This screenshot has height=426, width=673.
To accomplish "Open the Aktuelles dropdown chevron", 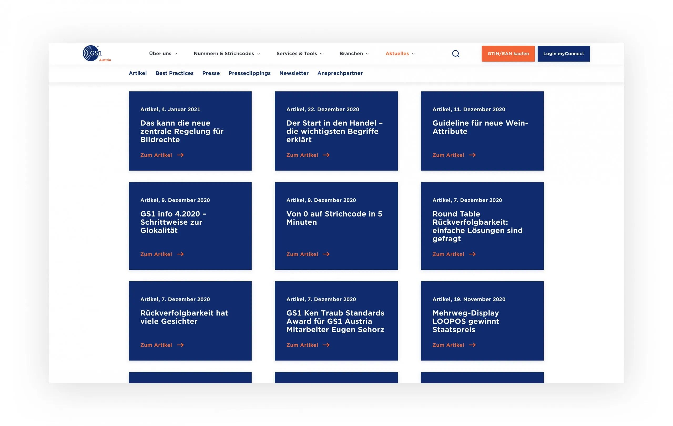I will (413, 54).
